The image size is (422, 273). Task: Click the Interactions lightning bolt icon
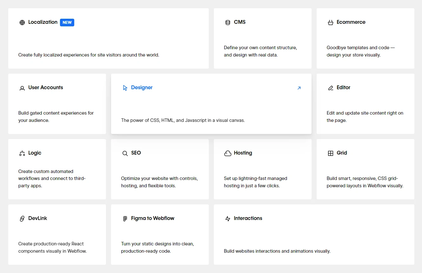click(x=228, y=219)
